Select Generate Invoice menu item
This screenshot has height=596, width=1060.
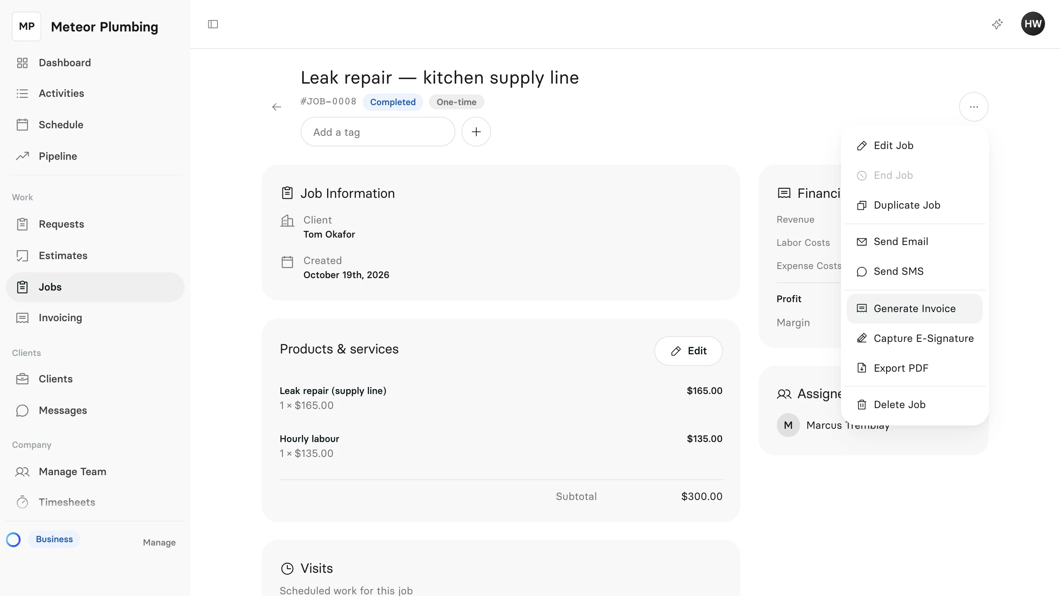[x=914, y=309]
